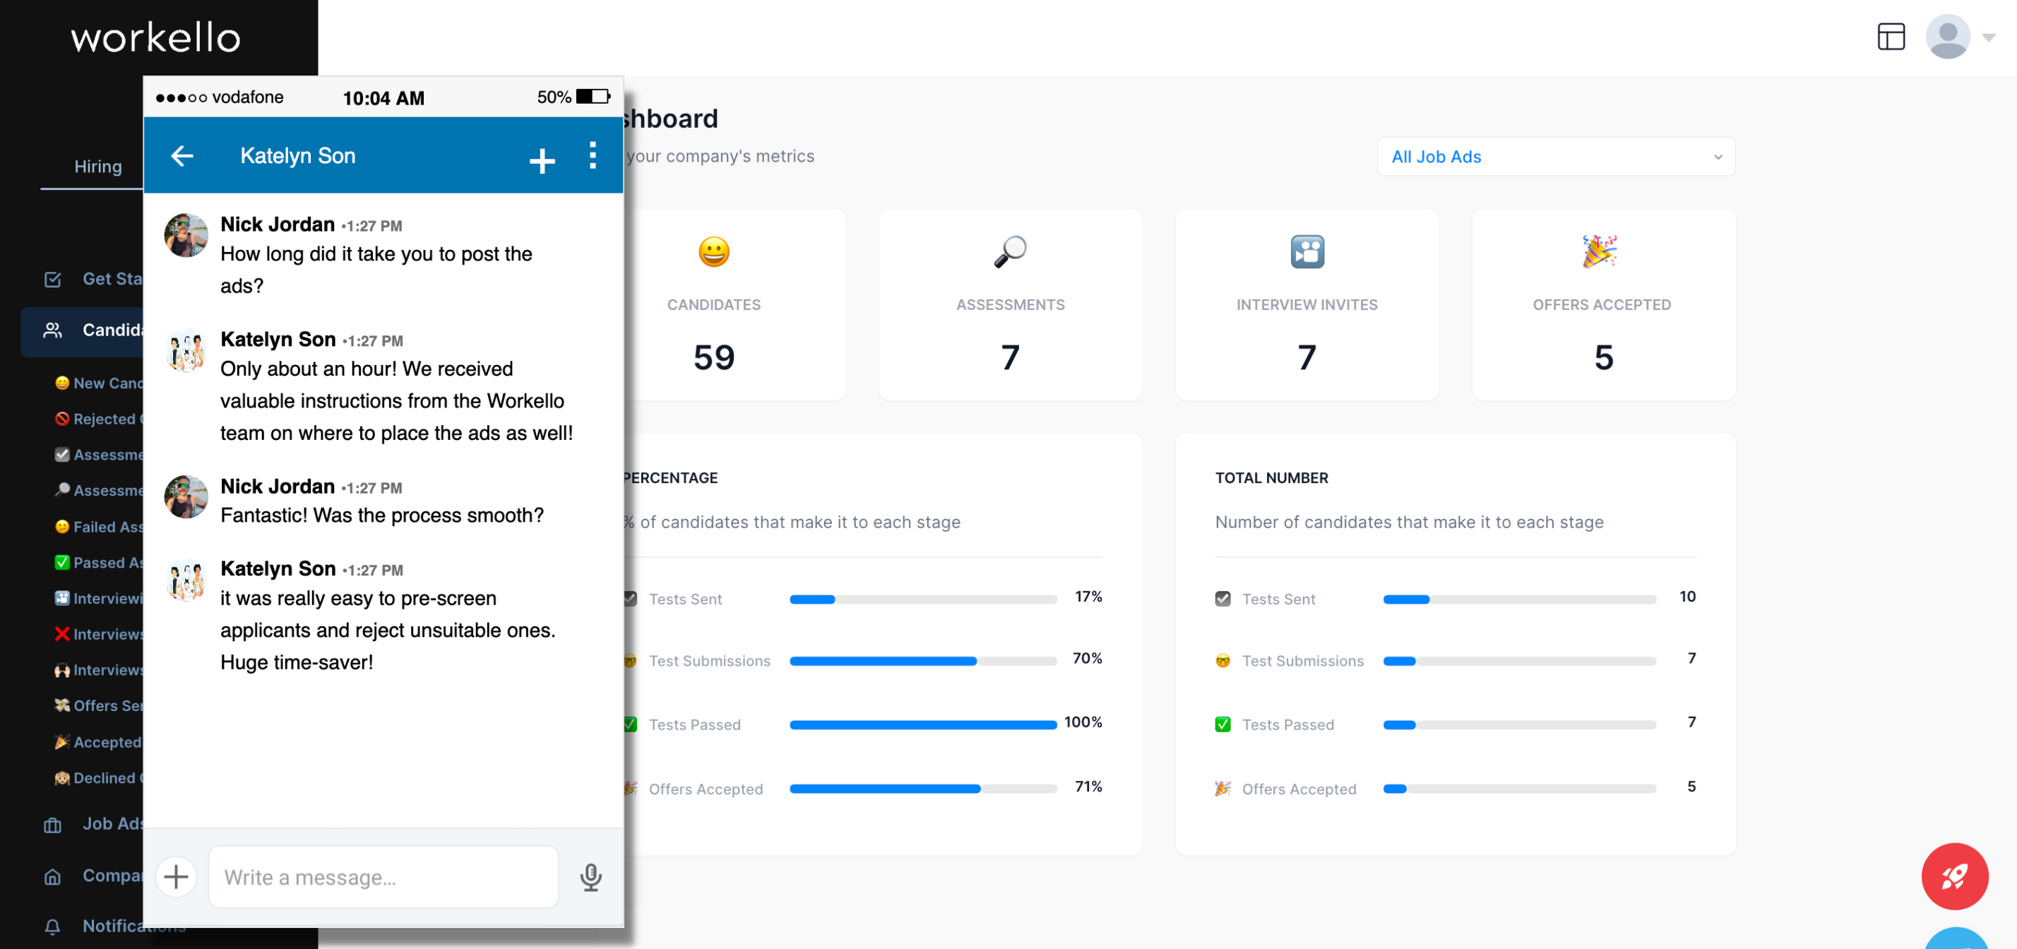Viewport: 2017px width, 949px height.
Task: Open the three-dot chat menu
Action: point(593,155)
